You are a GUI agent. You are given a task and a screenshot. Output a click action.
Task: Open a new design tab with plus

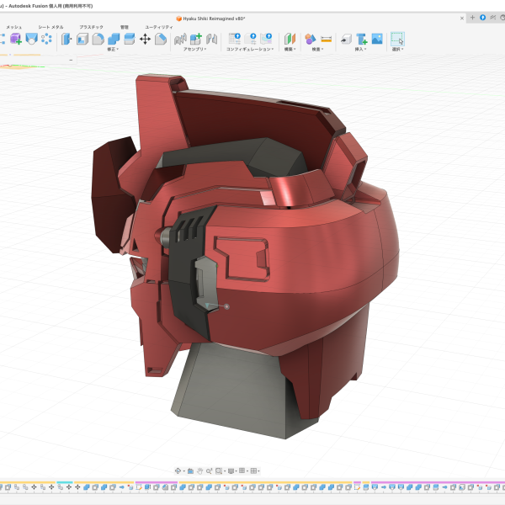pos(472,18)
